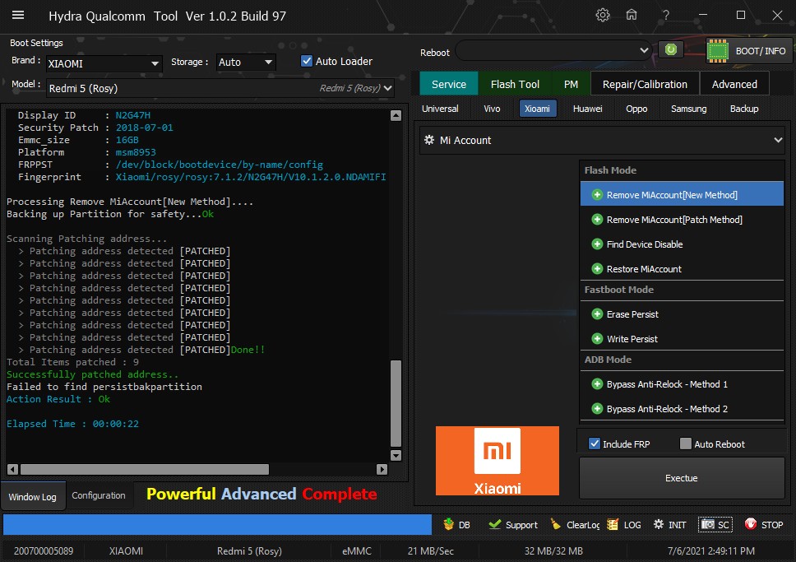The height and width of the screenshot is (562, 796).
Task: Open the Repair/Calibration tab
Action: [645, 84]
